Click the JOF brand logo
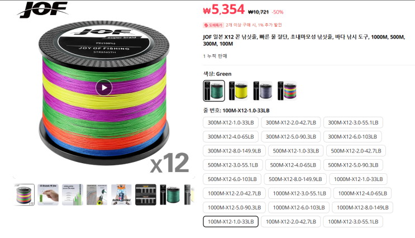 [42, 9]
